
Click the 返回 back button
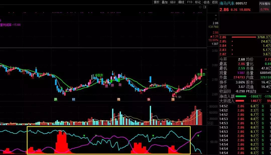215,2
